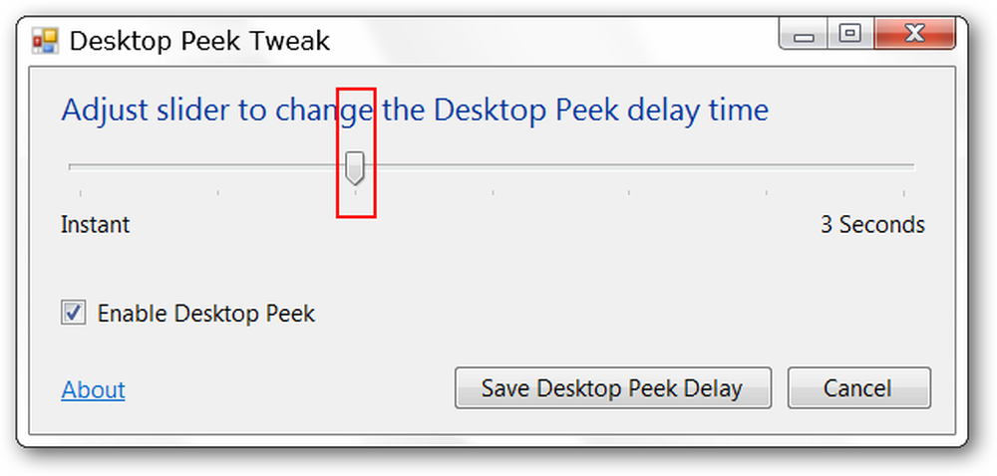Open the About link
997x476 pixels.
93,389
